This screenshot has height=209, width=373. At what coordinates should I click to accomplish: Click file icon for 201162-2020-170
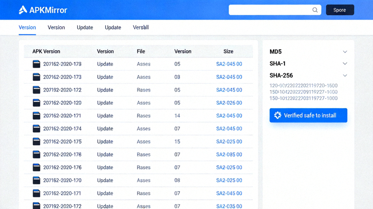pyautogui.click(x=36, y=180)
